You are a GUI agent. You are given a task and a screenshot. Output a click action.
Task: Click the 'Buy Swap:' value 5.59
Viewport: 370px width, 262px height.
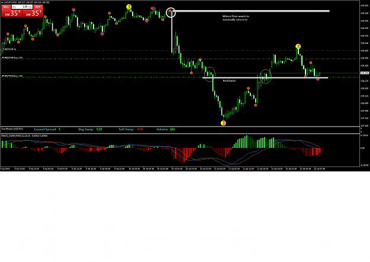tap(99, 130)
